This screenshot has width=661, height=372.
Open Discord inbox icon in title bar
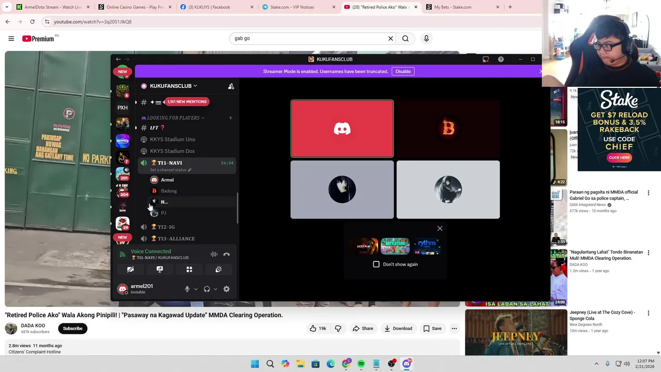[x=485, y=59]
